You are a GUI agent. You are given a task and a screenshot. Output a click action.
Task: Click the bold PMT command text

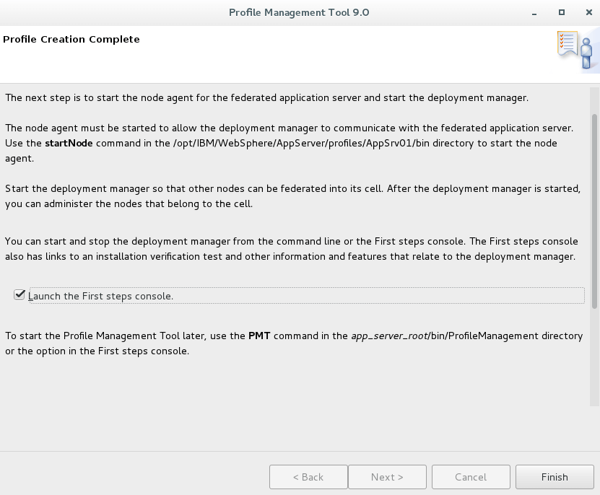[259, 336]
